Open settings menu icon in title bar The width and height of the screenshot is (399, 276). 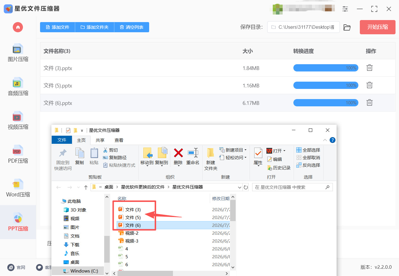tap(345, 9)
